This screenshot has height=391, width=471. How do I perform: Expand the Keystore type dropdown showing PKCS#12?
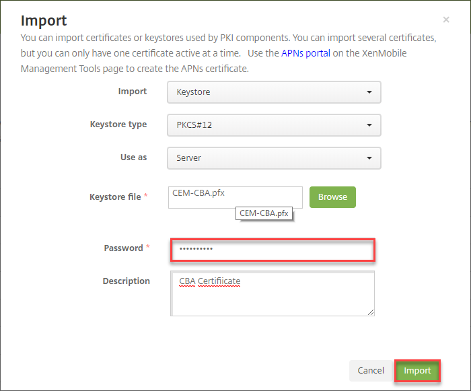tap(274, 125)
